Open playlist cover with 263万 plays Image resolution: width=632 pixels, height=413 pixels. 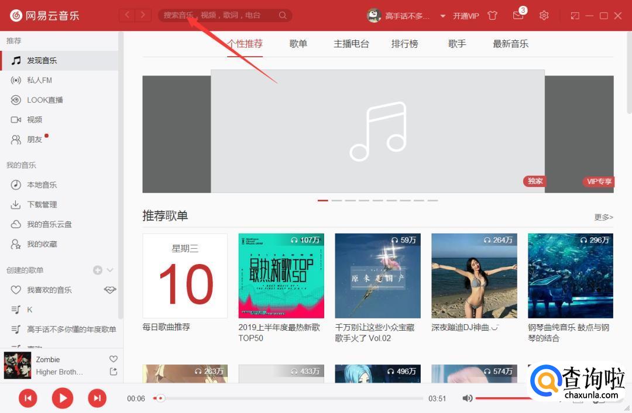coord(185,373)
